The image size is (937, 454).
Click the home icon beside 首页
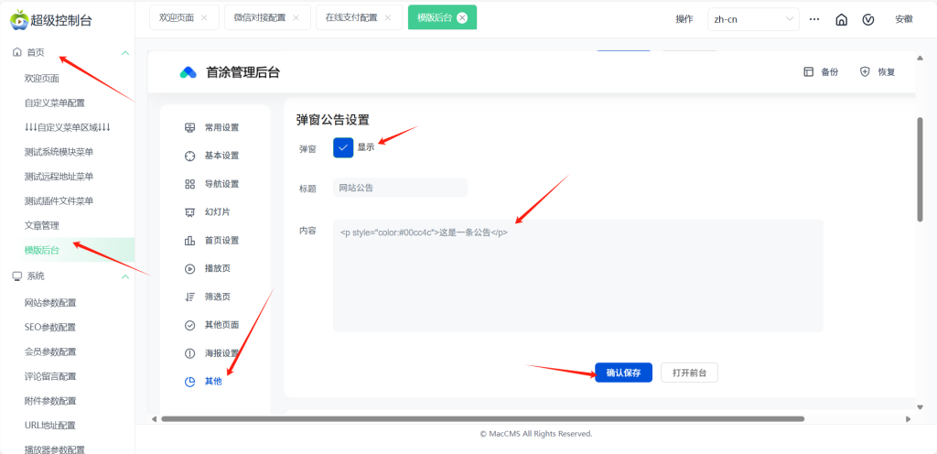coord(16,52)
